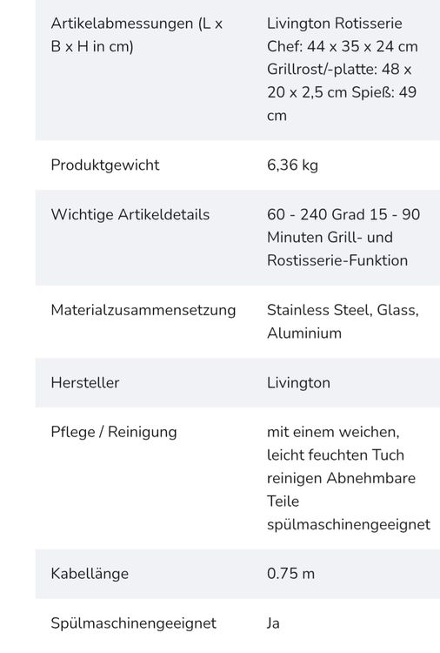
Task: Click the Kabellänge row label
Action: 90,574
